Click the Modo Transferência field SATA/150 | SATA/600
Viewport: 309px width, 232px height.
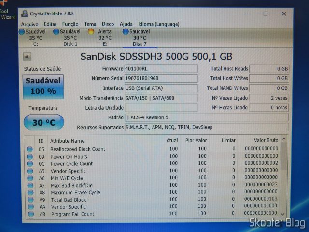161,98
